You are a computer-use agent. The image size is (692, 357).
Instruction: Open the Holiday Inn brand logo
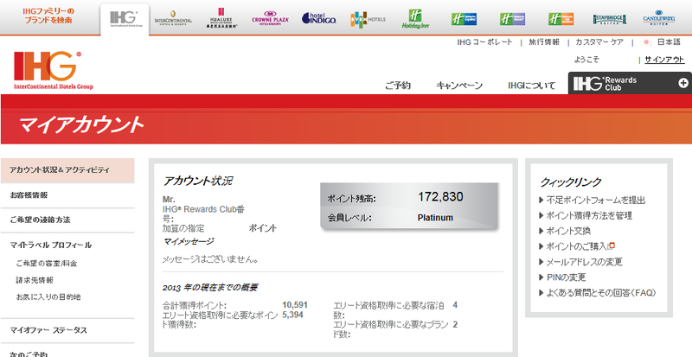[x=416, y=19]
